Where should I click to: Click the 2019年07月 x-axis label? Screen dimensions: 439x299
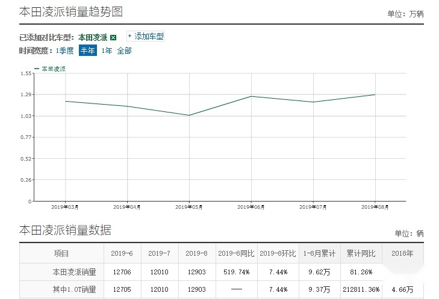coord(313,207)
